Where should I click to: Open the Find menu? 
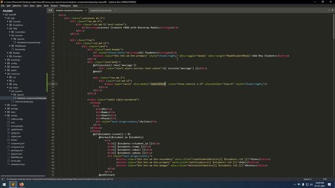coord(26,6)
